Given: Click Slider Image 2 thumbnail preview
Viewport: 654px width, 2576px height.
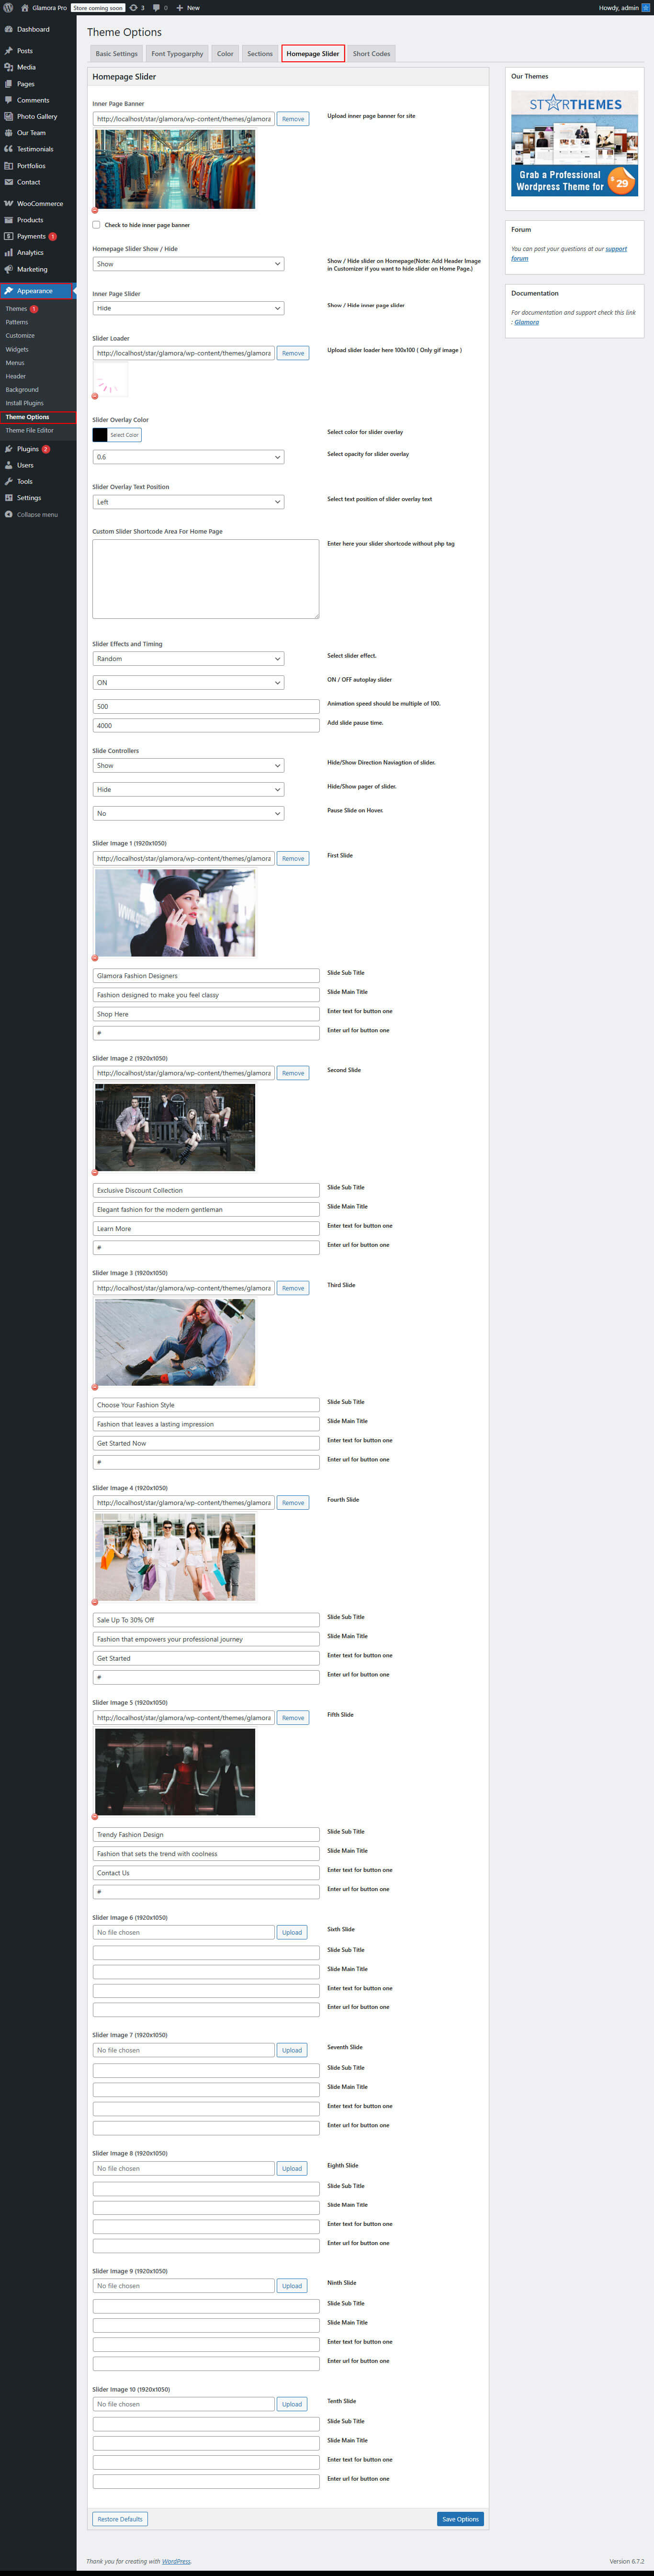Looking at the screenshot, I should point(175,1128).
